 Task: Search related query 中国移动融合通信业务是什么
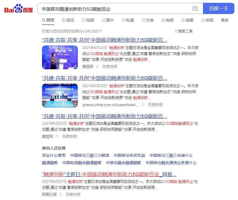(171, 163)
